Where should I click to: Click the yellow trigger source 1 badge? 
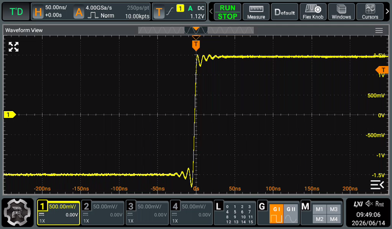[180, 9]
